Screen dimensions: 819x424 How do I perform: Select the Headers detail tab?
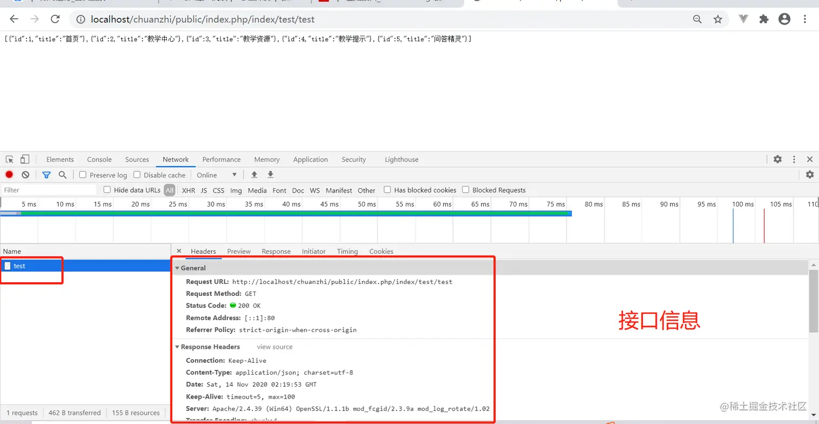[204, 251]
